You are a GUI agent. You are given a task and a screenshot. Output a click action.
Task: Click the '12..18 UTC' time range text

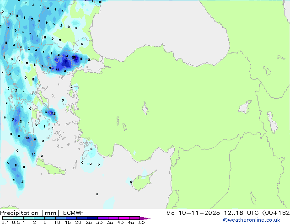[x=242, y=213]
